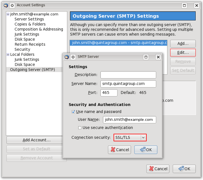
Task: Click Add Account... button
Action: point(36,140)
